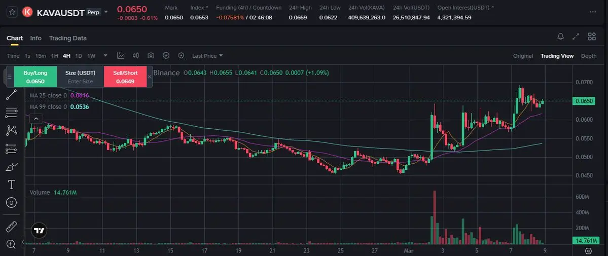Image resolution: width=608 pixels, height=256 pixels.
Task: Switch to the Info tab
Action: 35,38
